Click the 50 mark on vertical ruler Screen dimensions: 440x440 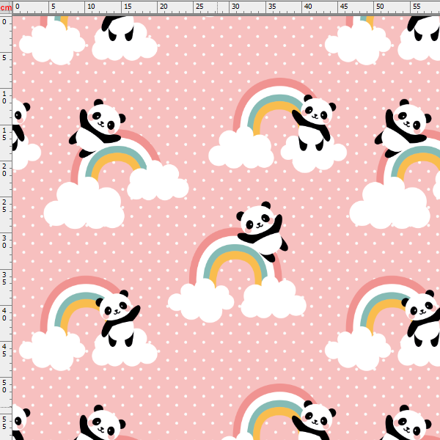(x=4, y=386)
